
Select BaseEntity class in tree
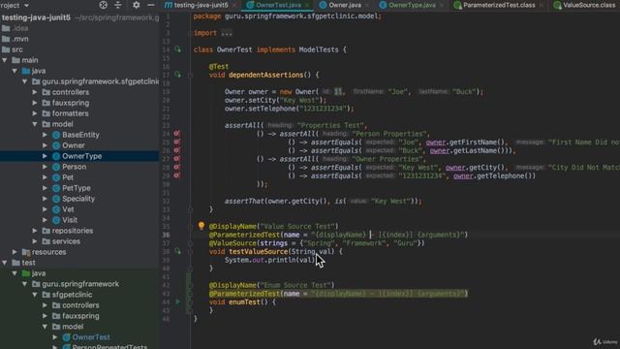pyautogui.click(x=80, y=135)
